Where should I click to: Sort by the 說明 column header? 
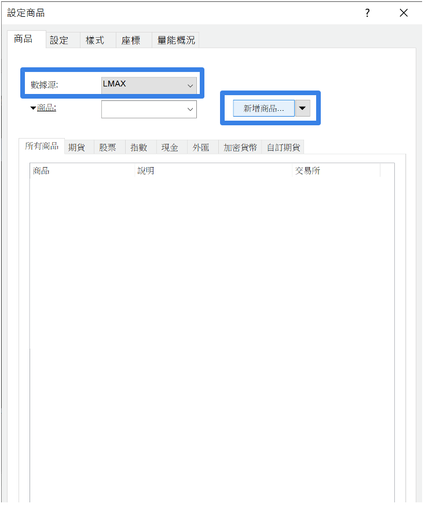[x=214, y=171]
